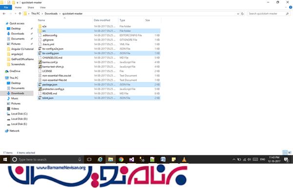The image size is (293, 188).
Task: Open Internet Explorer taskbar icon
Action: pos(100,159)
